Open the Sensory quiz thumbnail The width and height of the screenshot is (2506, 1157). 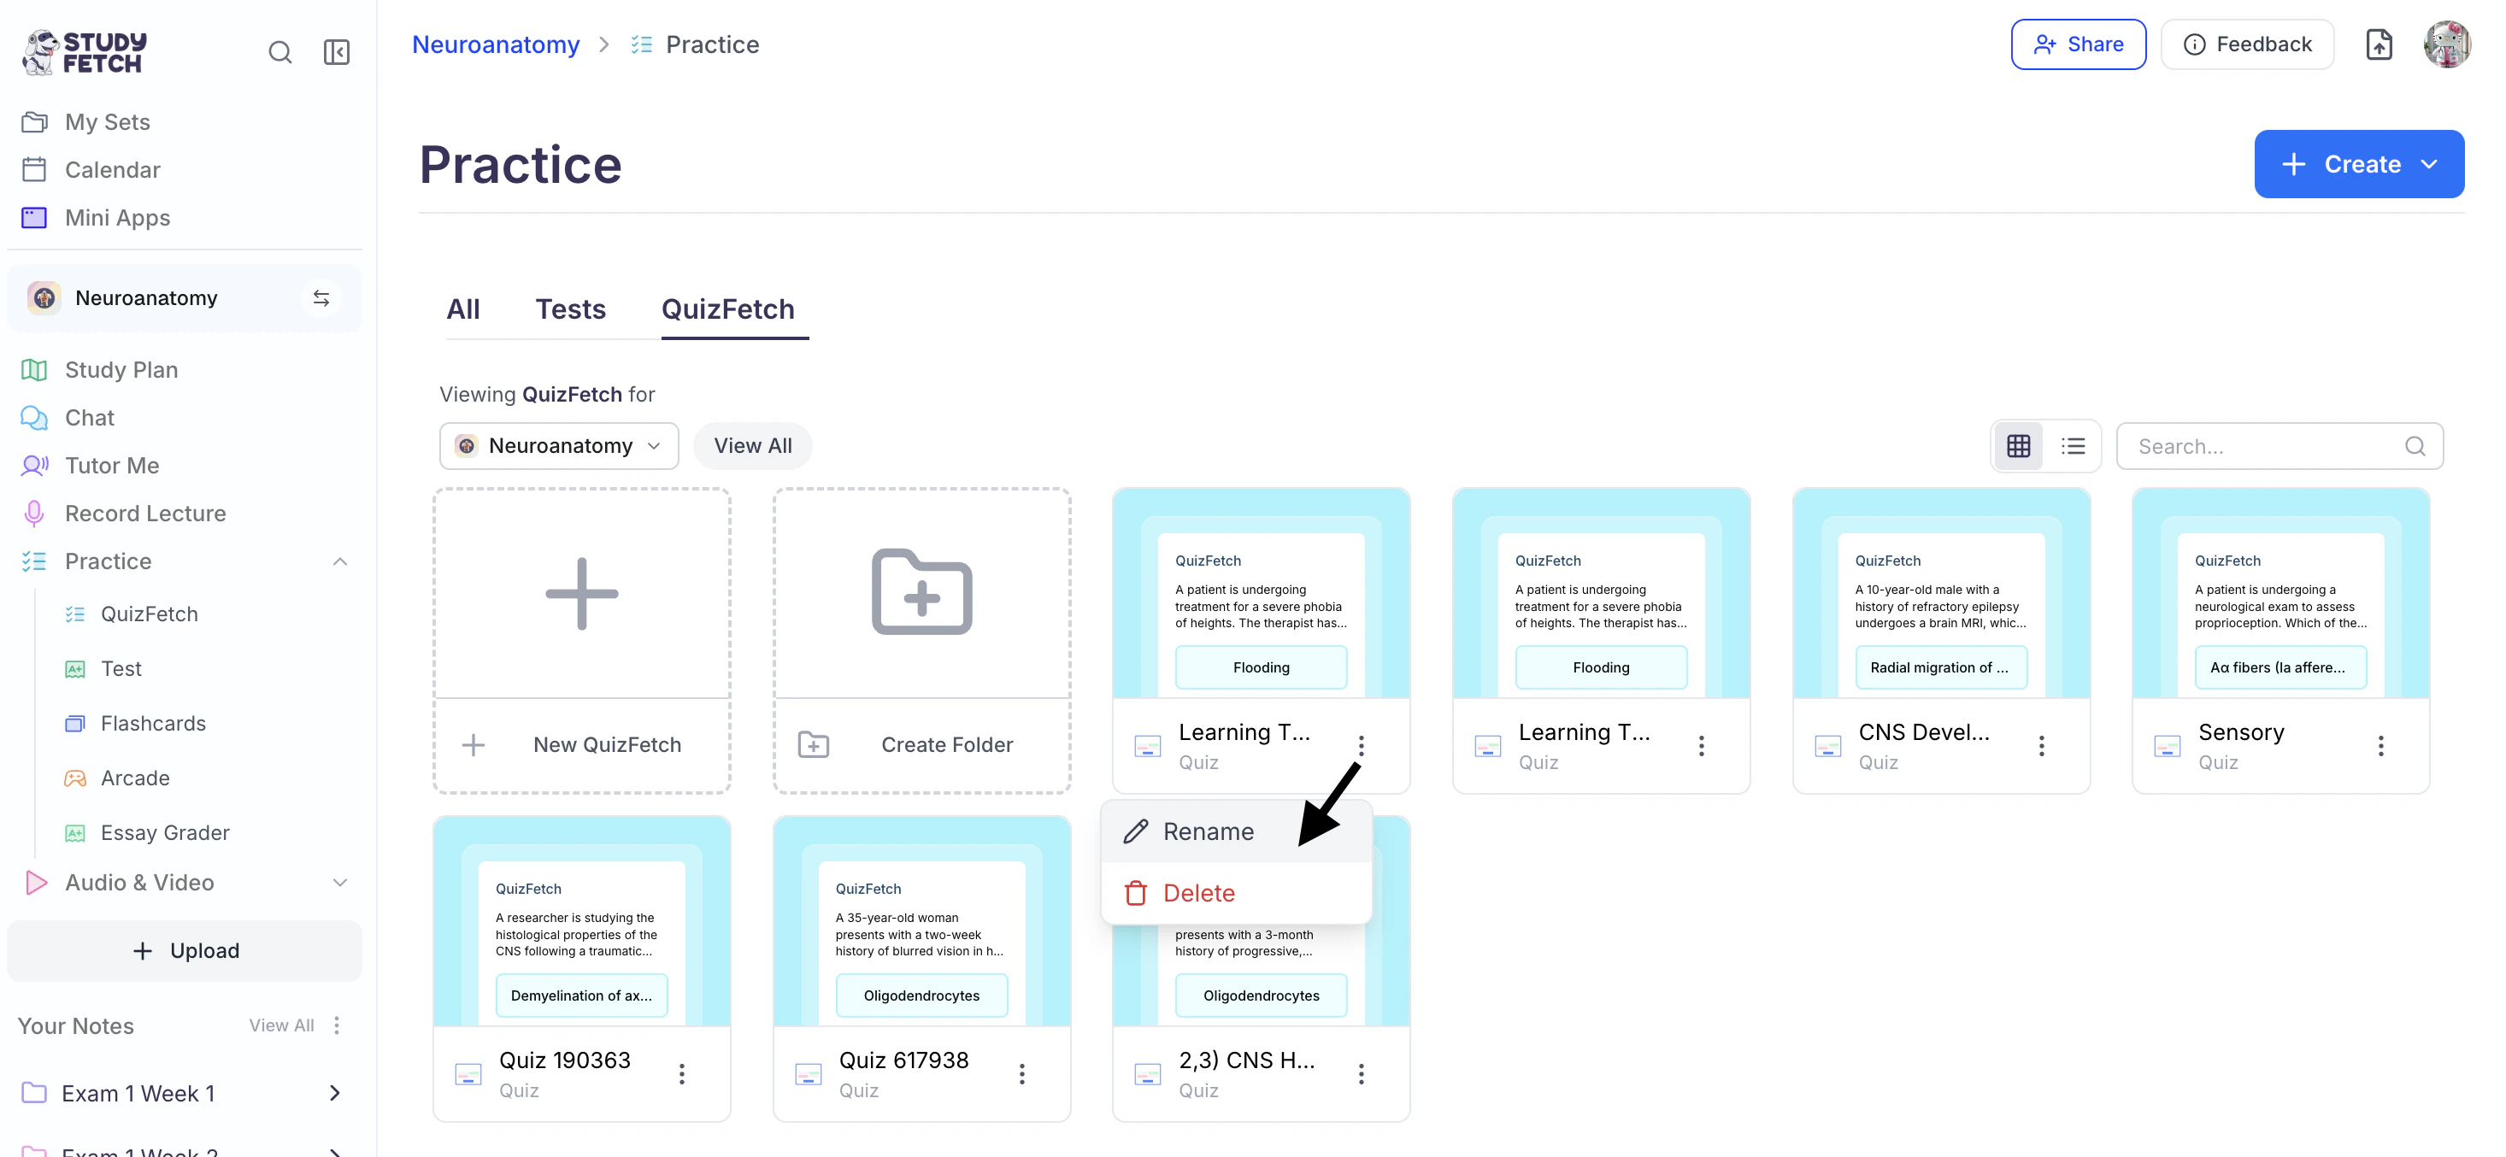click(2280, 593)
